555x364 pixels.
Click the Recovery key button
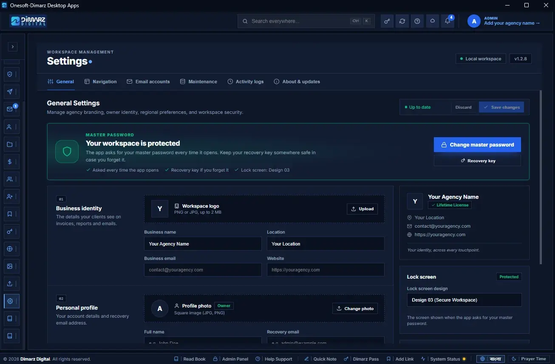click(477, 161)
